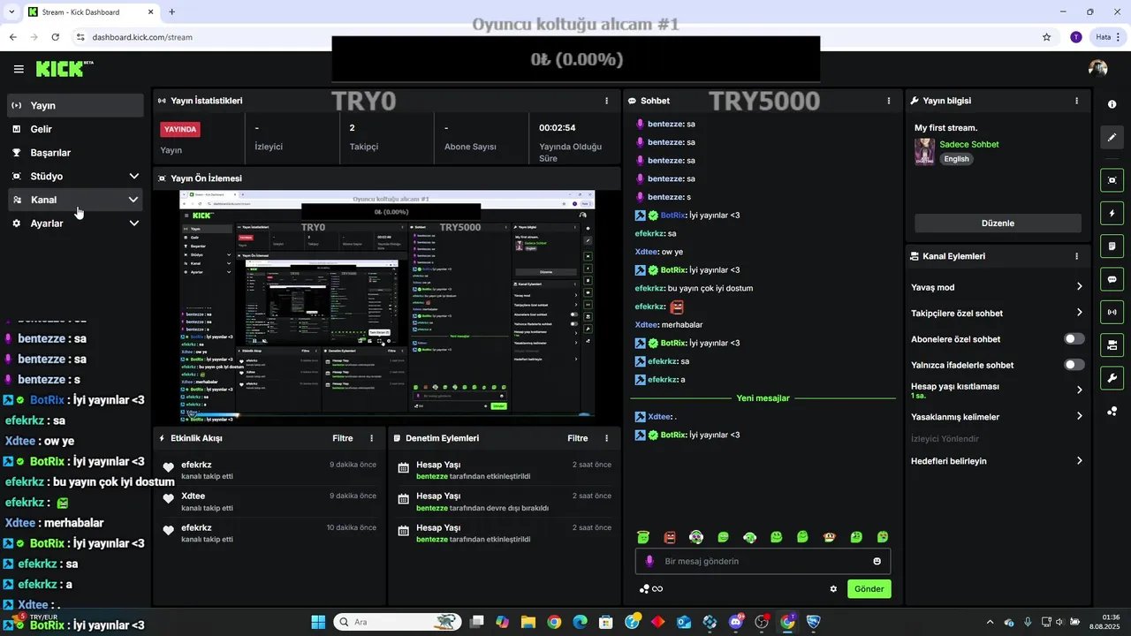Open Filtre in Etkinlik Akışı
This screenshot has width=1131, height=636.
click(x=342, y=438)
